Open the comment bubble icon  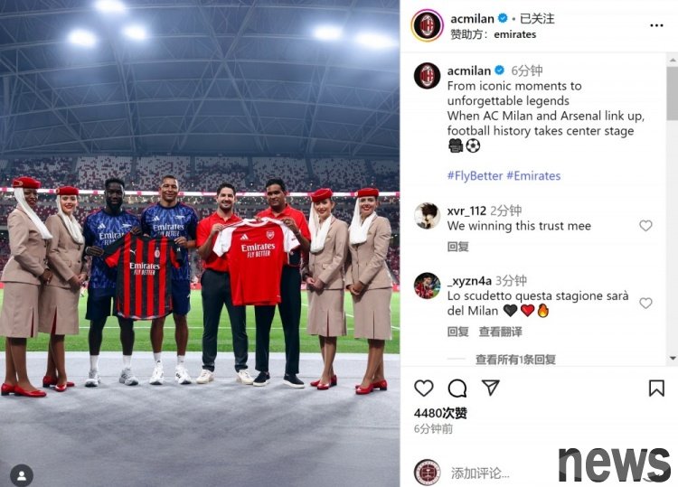(x=457, y=388)
